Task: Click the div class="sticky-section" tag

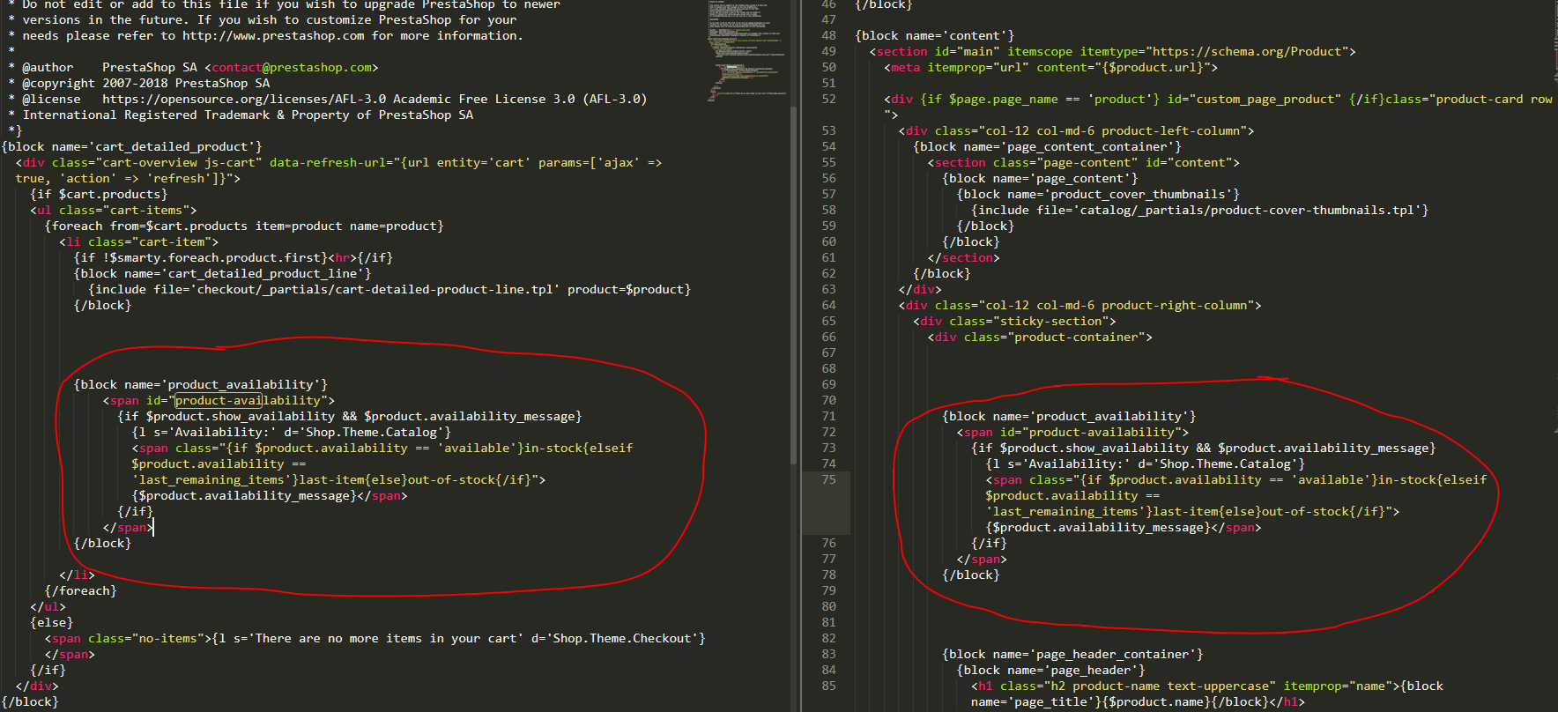Action: pos(1015,322)
